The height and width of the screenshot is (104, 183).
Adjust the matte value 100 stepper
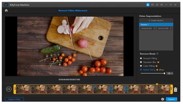172,74
